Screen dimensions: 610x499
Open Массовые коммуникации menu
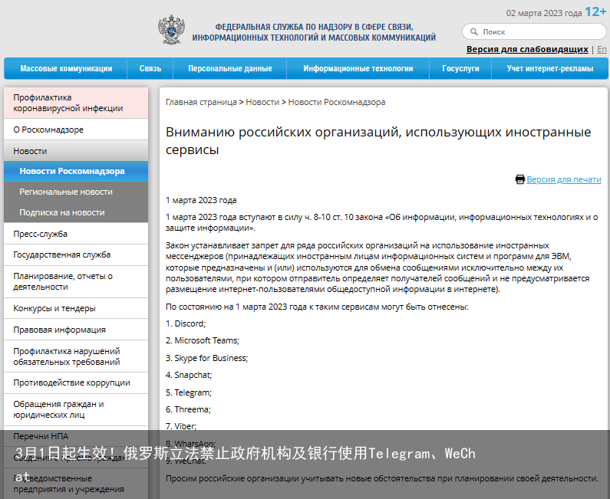tap(66, 68)
